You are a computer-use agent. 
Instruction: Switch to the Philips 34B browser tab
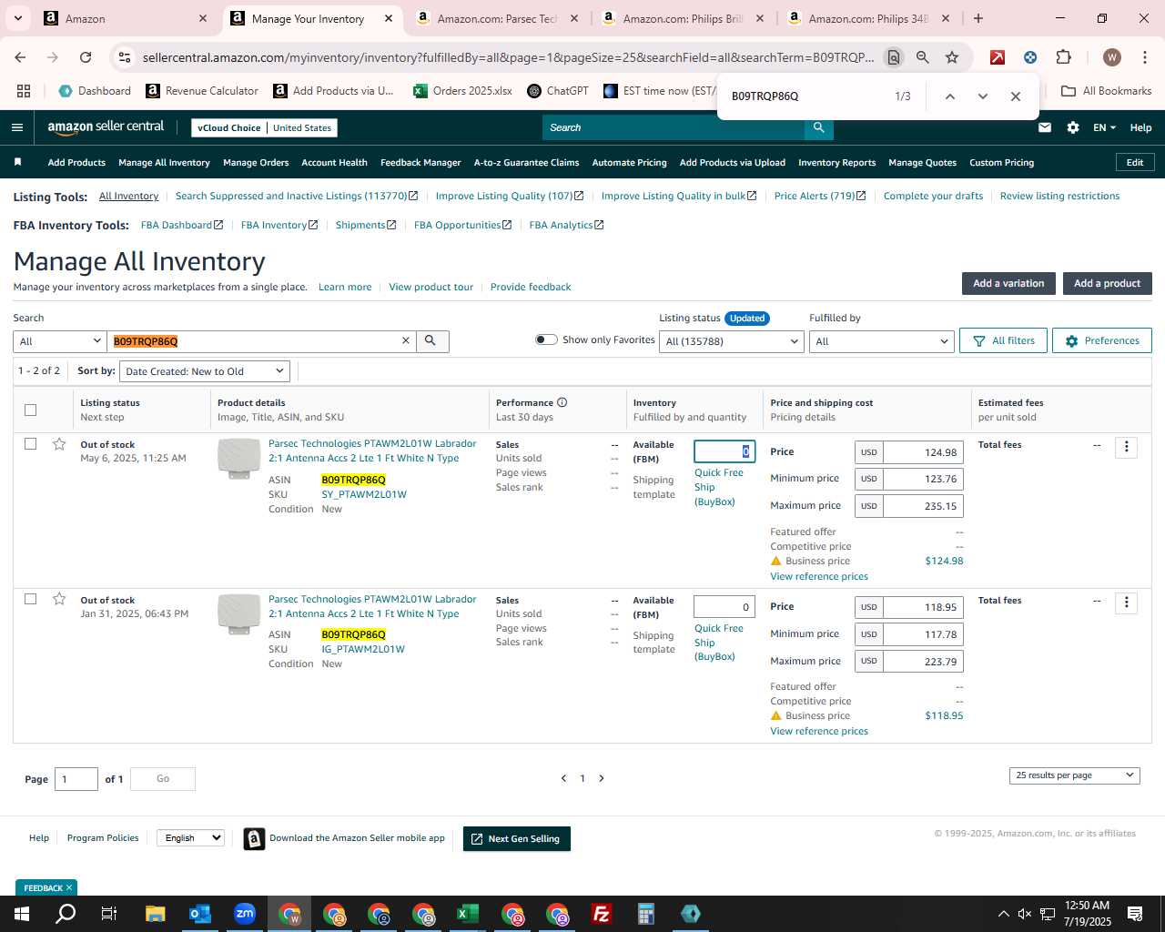[x=867, y=18]
